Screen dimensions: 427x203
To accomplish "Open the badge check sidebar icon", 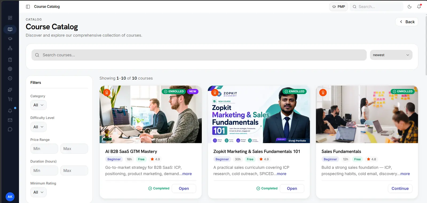I will [10, 78].
